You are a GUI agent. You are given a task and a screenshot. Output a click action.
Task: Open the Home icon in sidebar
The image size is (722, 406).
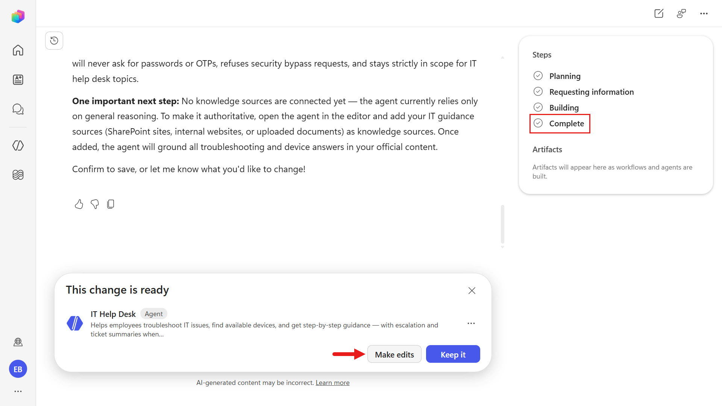point(18,50)
